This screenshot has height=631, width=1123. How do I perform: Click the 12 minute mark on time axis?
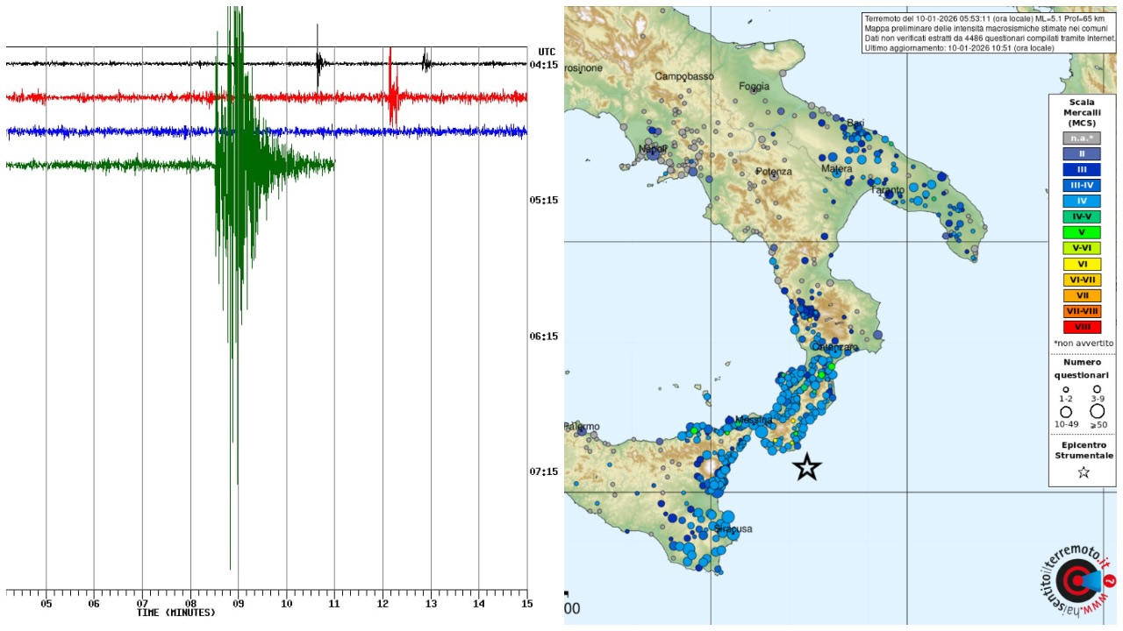pos(383,604)
